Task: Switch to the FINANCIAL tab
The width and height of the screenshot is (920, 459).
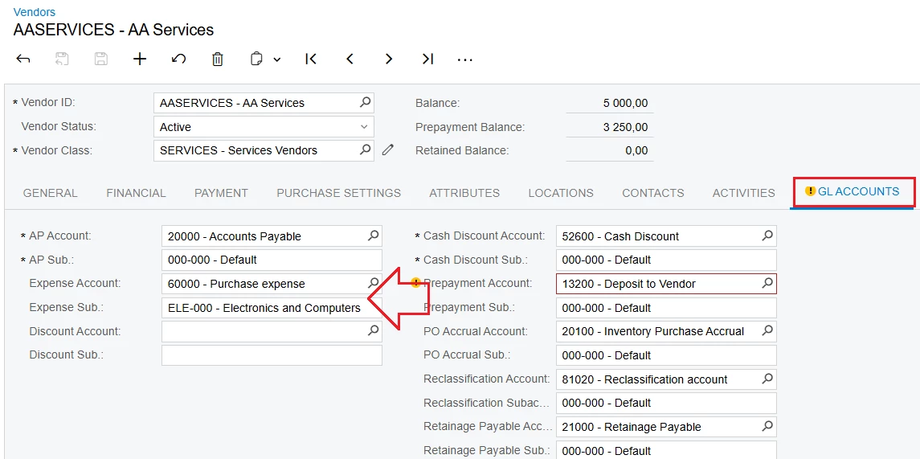Action: [x=136, y=193]
